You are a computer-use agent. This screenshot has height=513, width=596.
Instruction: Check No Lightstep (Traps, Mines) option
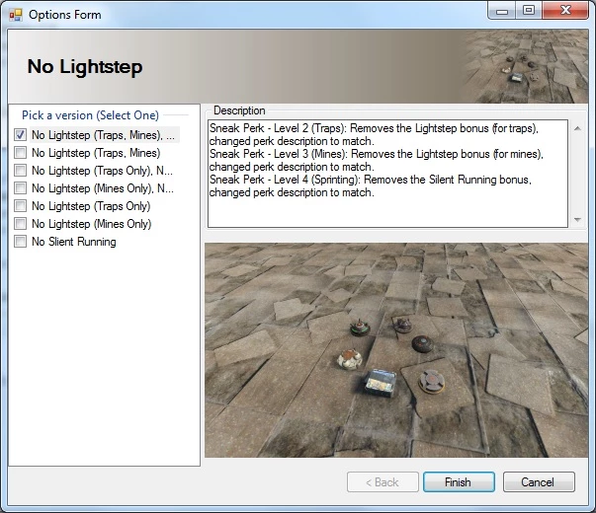[x=20, y=153]
